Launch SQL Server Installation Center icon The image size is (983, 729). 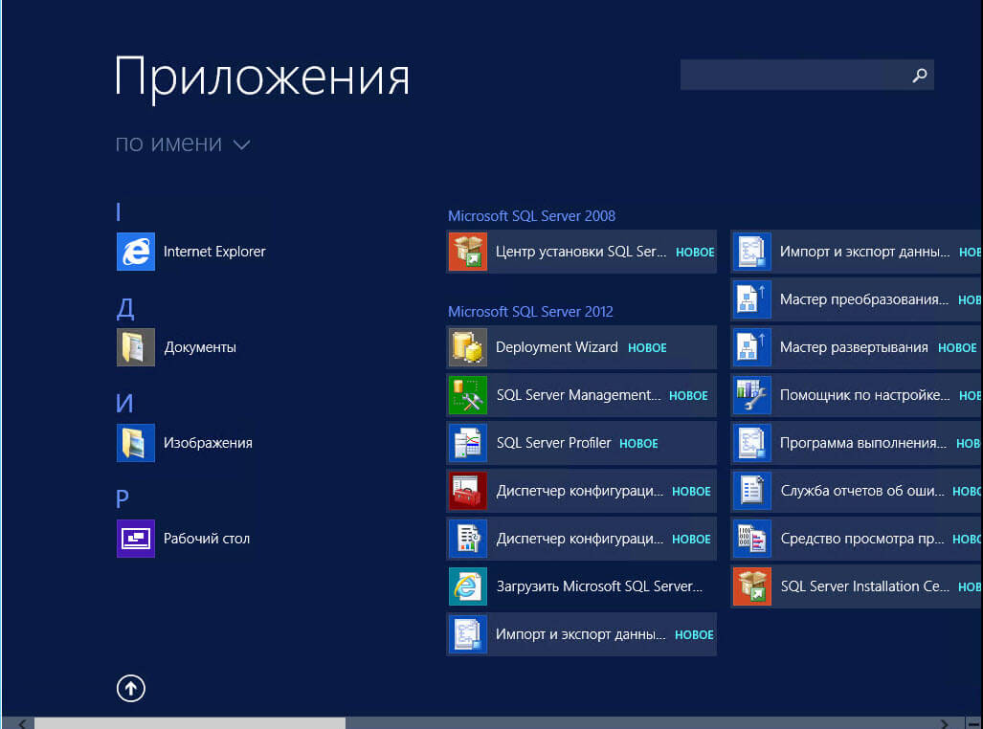click(751, 586)
